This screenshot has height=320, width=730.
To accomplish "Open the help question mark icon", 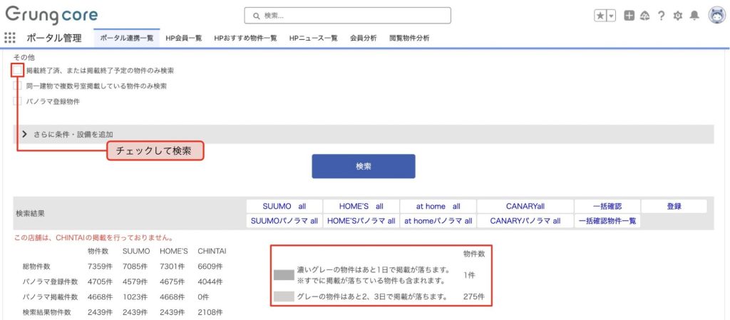I will 662,16.
